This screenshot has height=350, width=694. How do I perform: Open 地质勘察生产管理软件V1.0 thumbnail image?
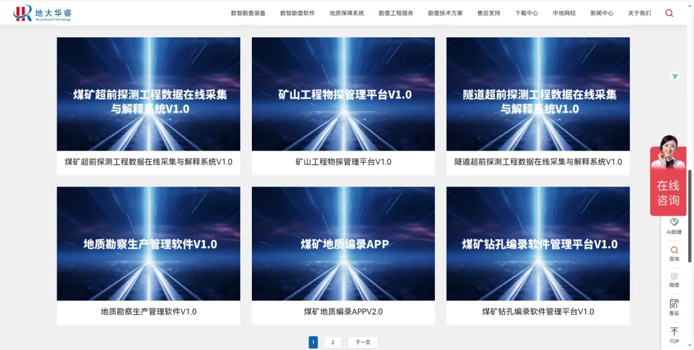pos(148,244)
